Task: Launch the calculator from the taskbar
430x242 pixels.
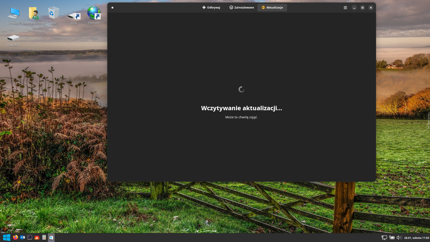Action: 44,237
